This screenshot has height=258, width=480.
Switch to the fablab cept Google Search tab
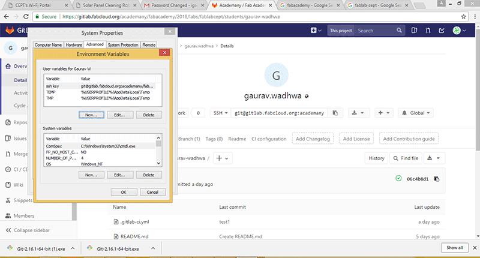[378, 5]
